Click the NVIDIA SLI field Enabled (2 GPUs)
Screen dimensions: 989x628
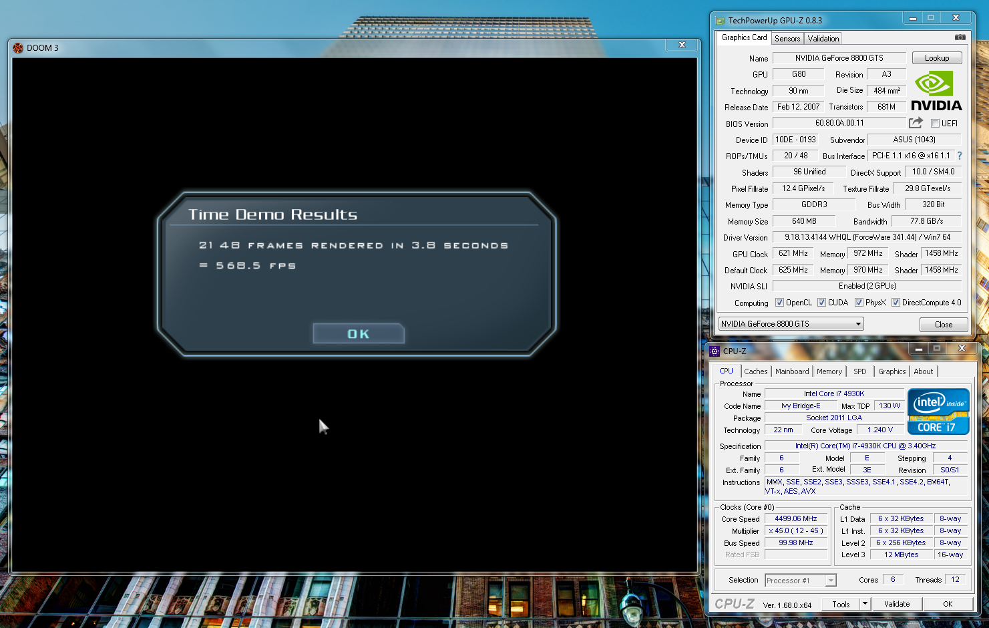point(867,286)
